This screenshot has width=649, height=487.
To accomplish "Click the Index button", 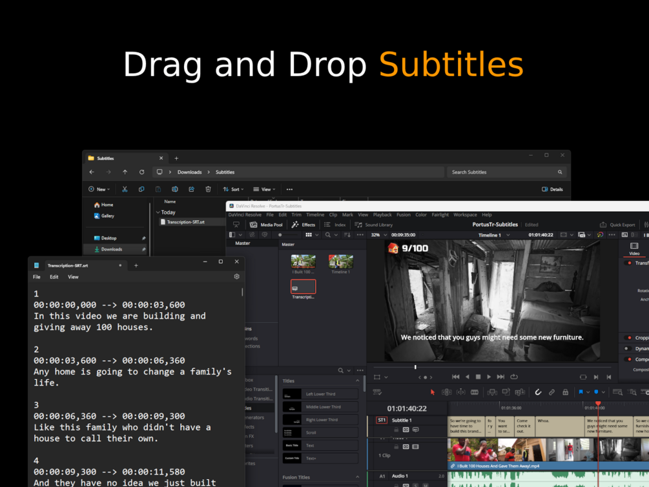I will (335, 225).
